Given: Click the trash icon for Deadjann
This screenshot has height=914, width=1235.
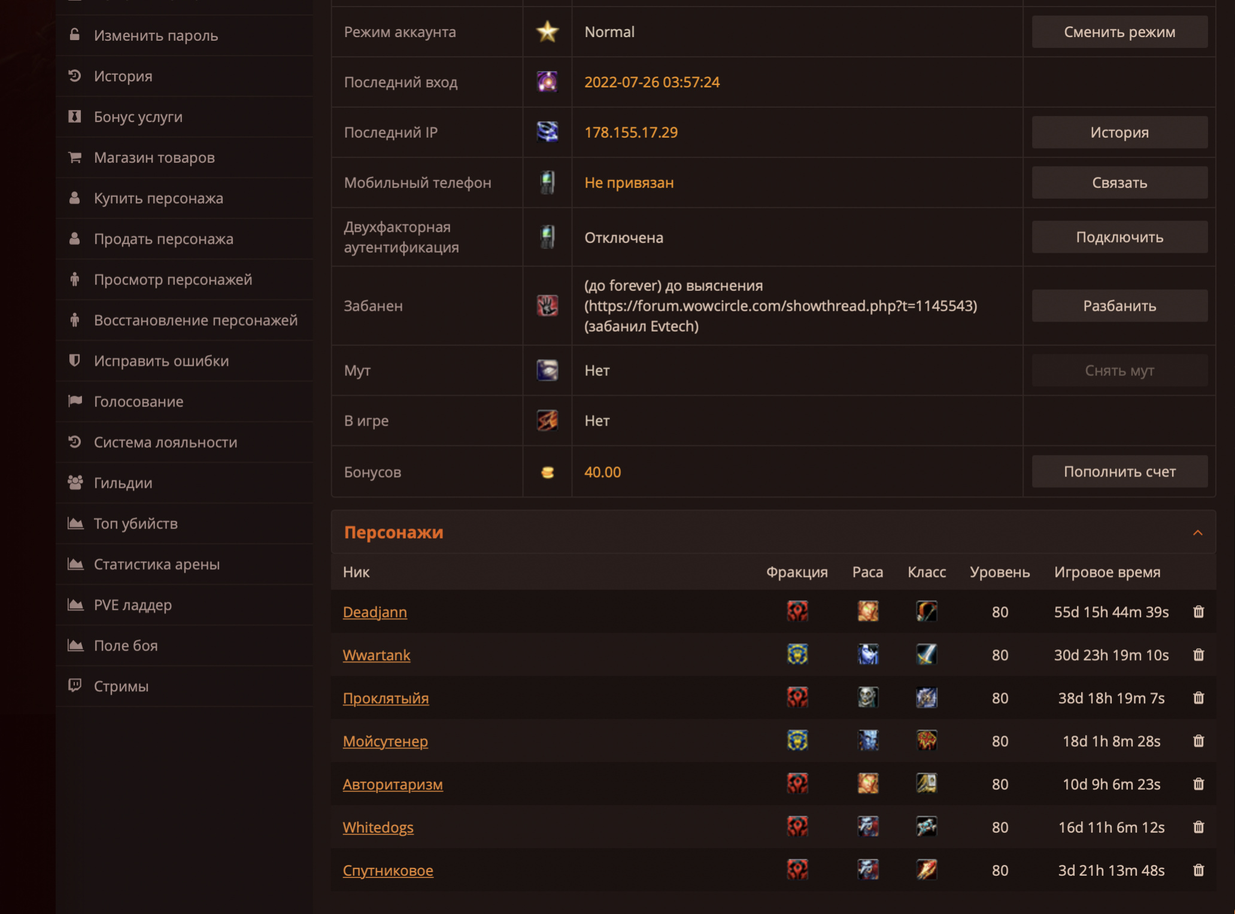Looking at the screenshot, I should click(x=1198, y=612).
